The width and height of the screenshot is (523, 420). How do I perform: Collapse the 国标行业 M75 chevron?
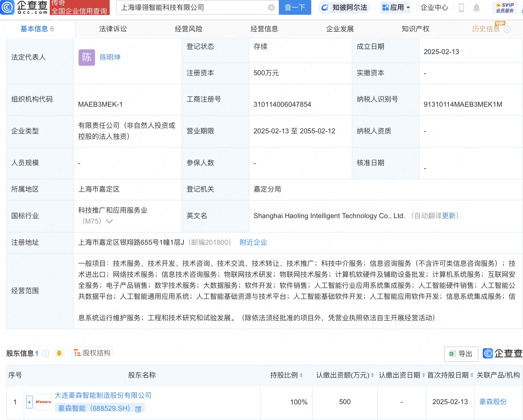pyautogui.click(x=109, y=221)
